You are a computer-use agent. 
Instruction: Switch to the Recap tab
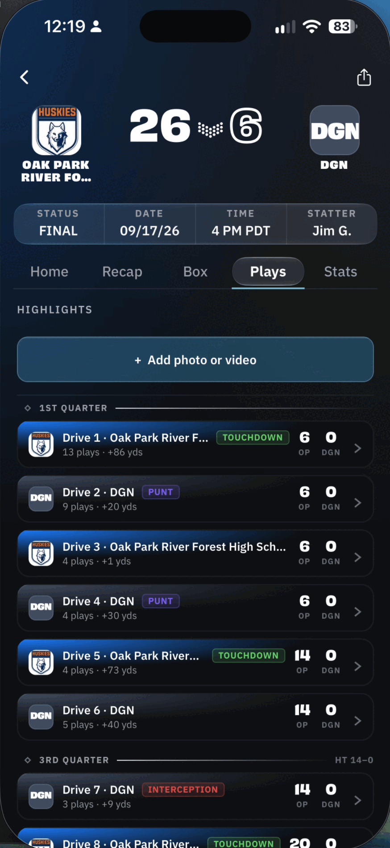(122, 272)
